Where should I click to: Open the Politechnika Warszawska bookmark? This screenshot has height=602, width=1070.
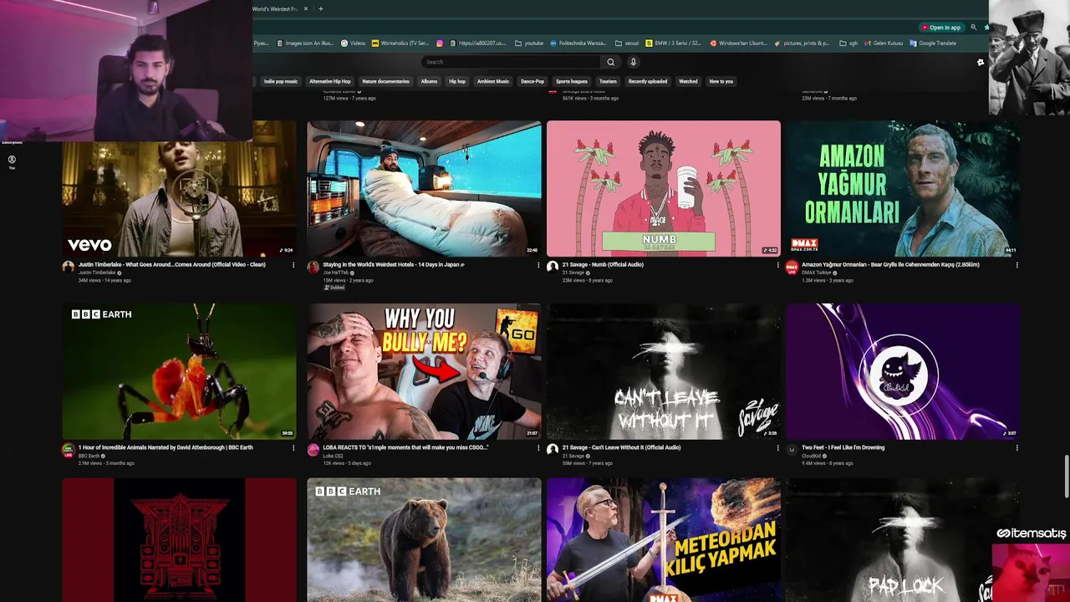click(x=579, y=43)
